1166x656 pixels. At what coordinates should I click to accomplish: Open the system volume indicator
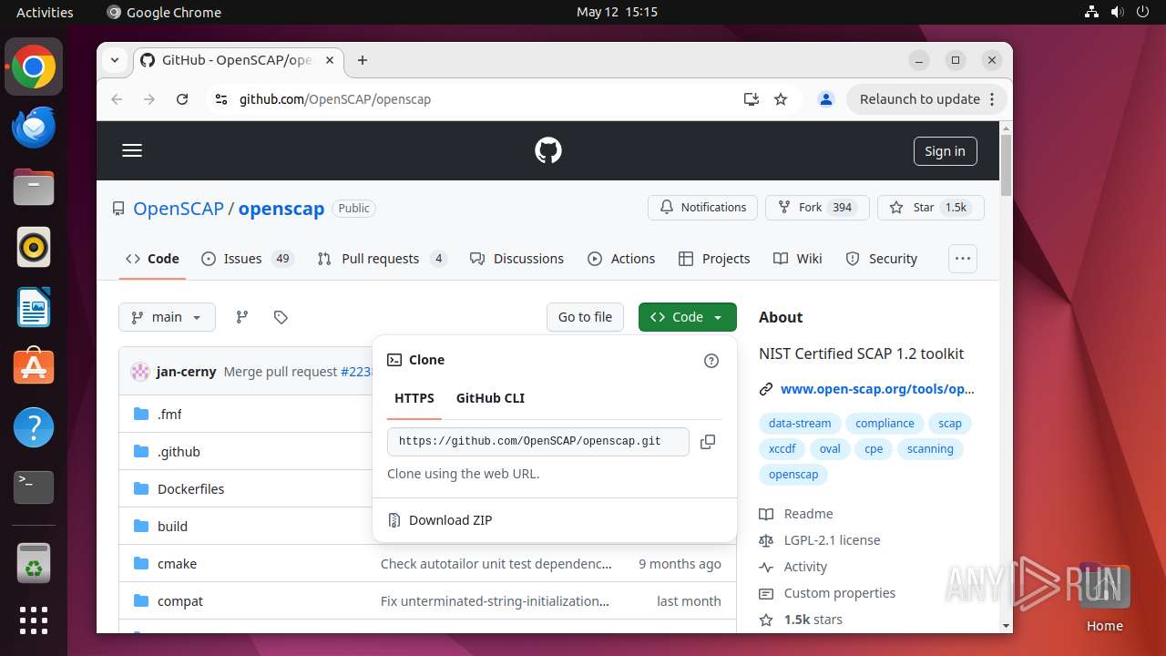tap(1117, 12)
